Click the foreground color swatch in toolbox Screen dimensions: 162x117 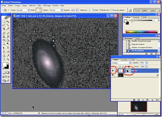(x=4, y=65)
